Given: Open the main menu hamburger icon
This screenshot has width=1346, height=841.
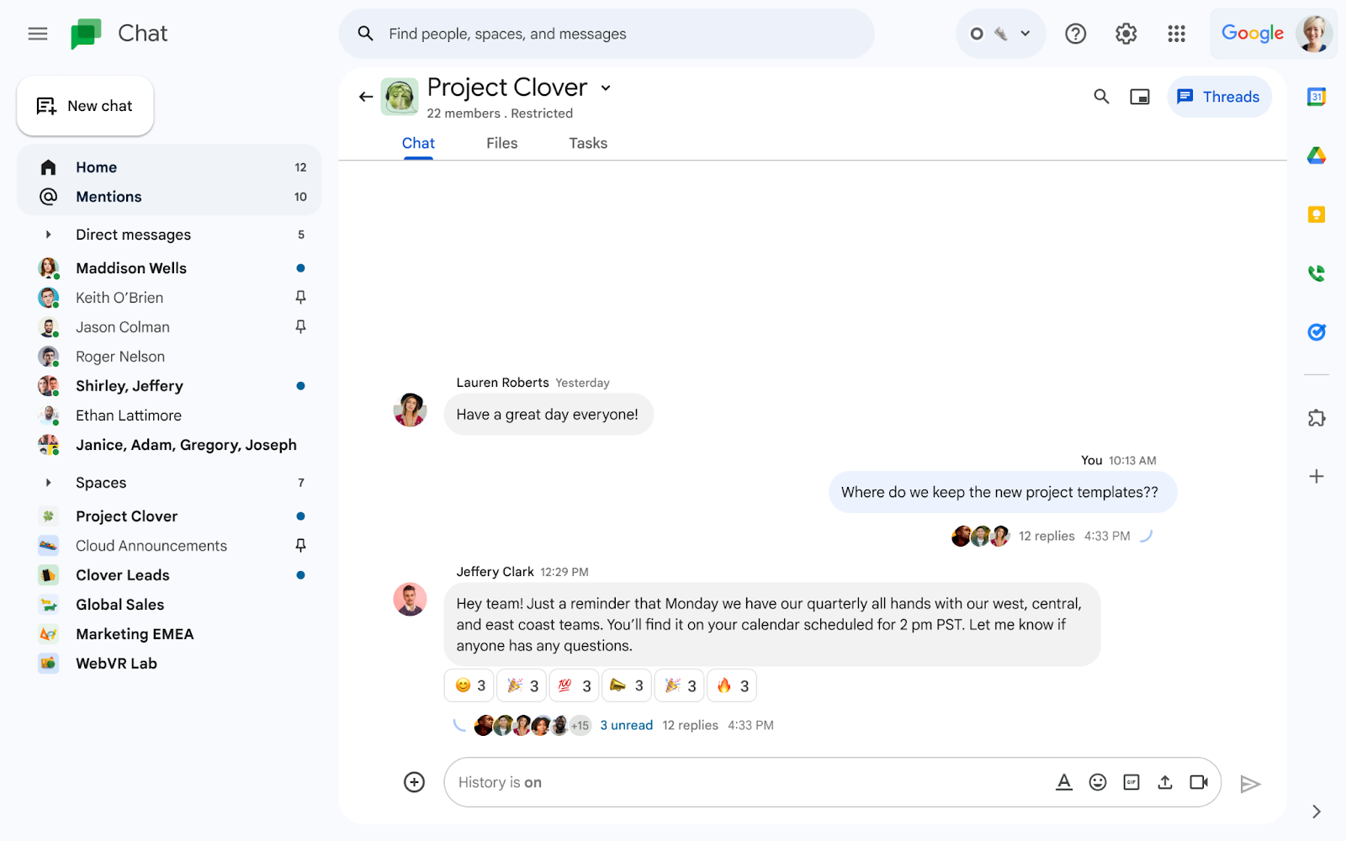Looking at the screenshot, I should click(38, 34).
